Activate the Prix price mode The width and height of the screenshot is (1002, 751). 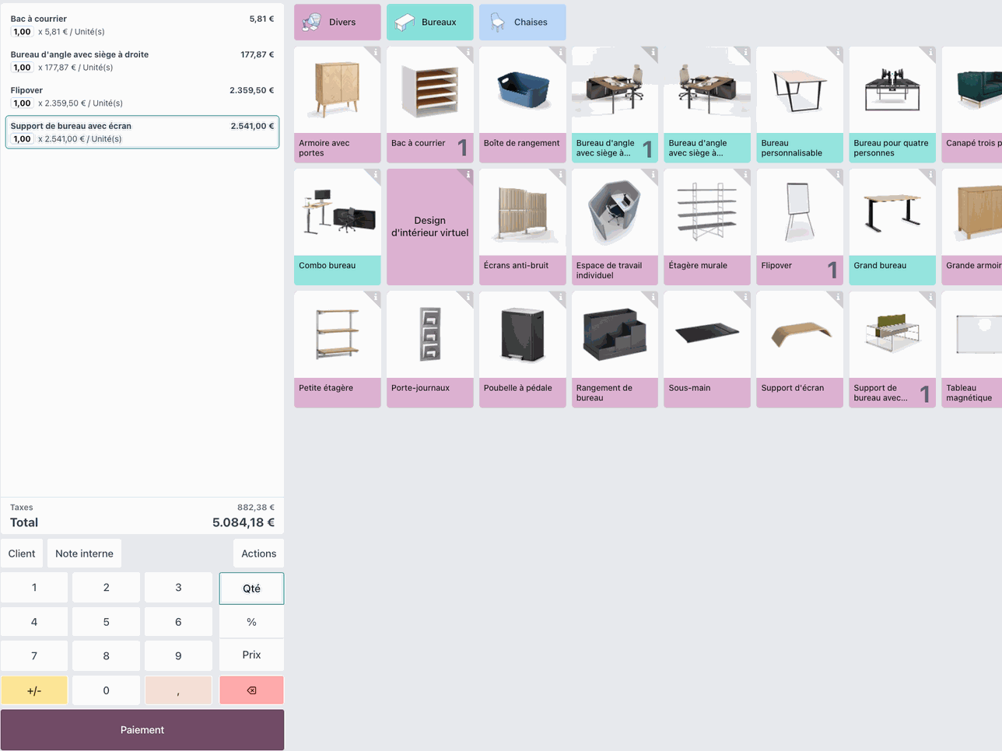(x=251, y=655)
